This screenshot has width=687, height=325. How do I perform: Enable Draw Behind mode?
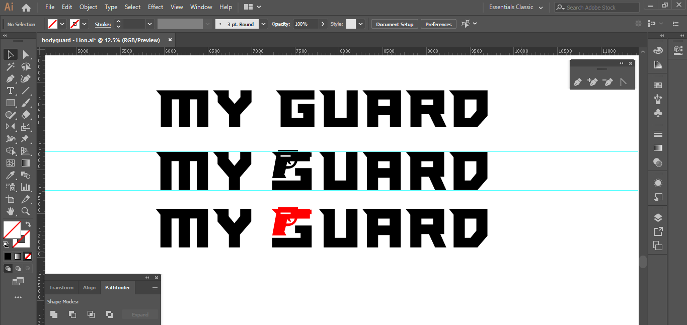(x=18, y=269)
